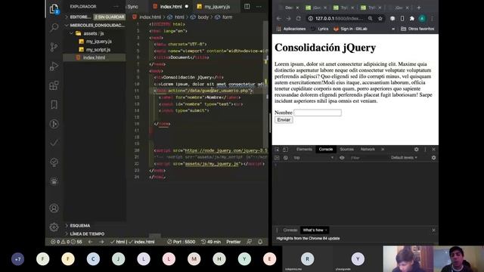Switch to the DevTools Sources tab
Viewport: 484px width, 272px height.
point(346,150)
